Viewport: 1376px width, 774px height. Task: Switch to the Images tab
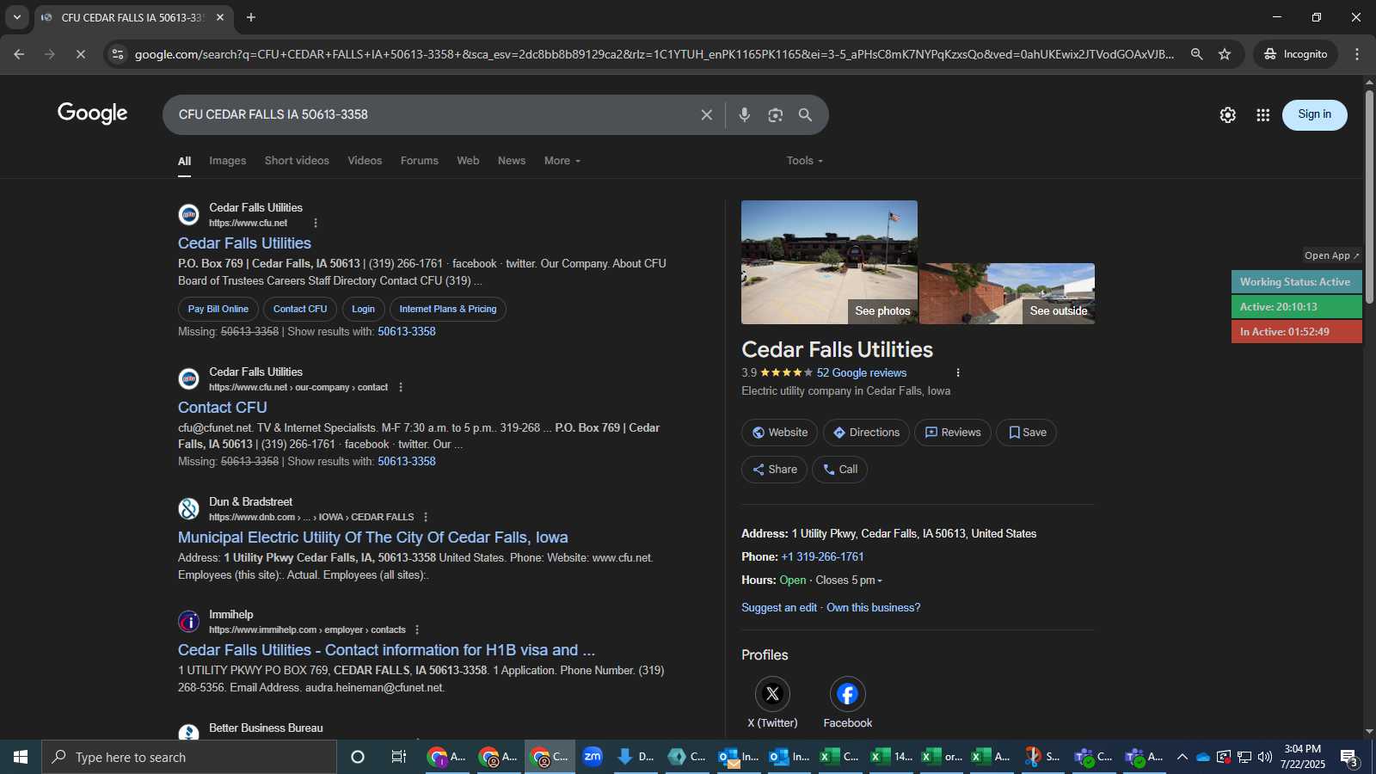pos(227,161)
